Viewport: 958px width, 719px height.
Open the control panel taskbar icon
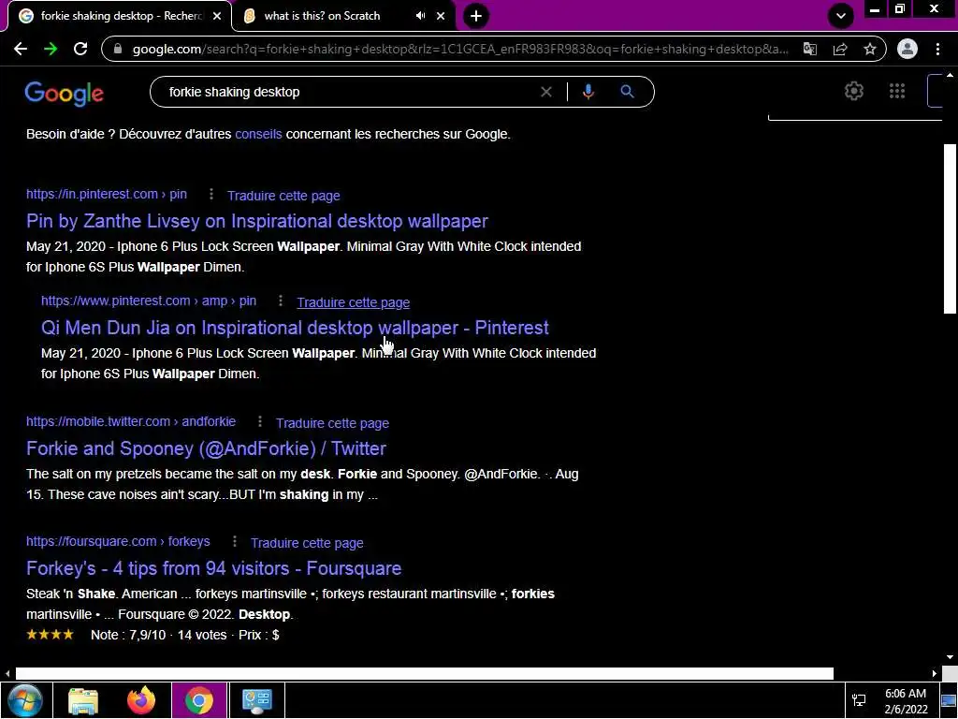pos(257,700)
